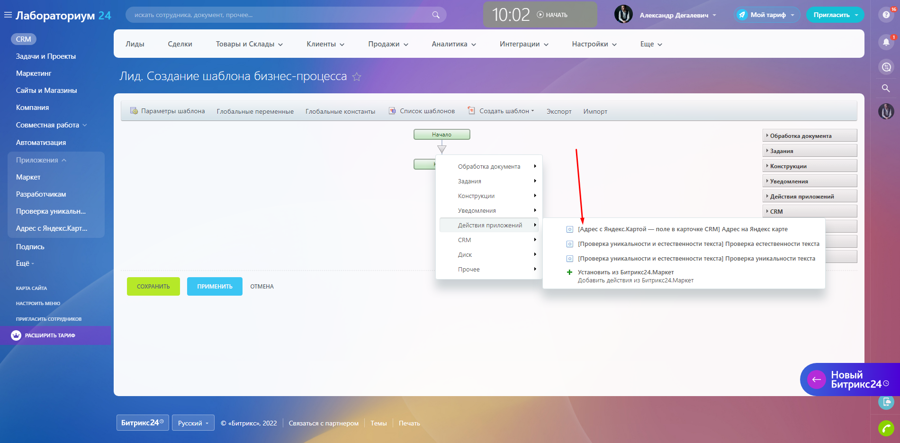Start the work timer play icon
The image size is (900, 443).
(x=540, y=15)
